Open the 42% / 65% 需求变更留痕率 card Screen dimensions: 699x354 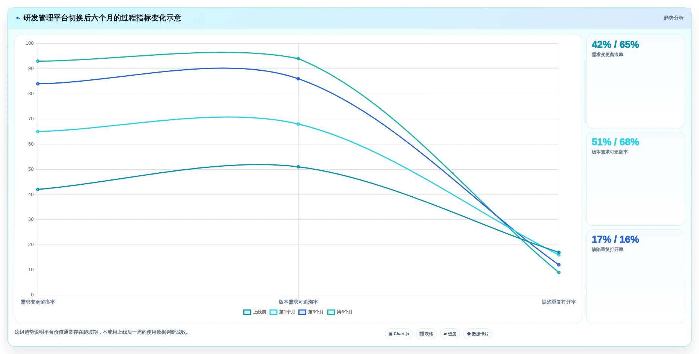click(635, 82)
